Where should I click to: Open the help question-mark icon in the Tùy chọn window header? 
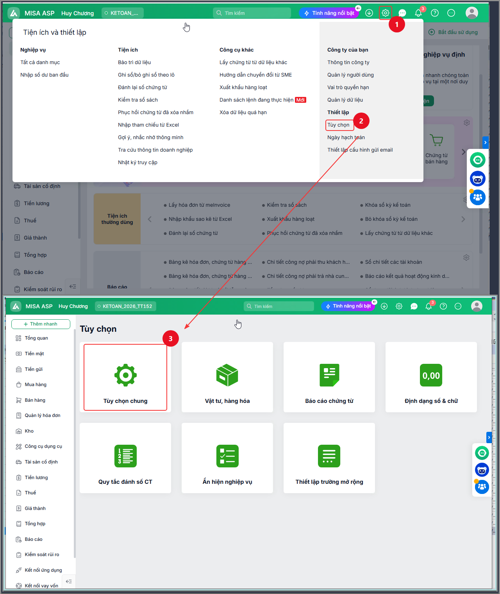tap(443, 306)
